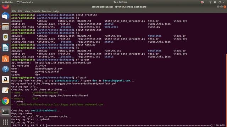Click 'Creating app with these attributes...'
Image resolution: width=227 pixels, height=127 pixels.
tap(39, 90)
